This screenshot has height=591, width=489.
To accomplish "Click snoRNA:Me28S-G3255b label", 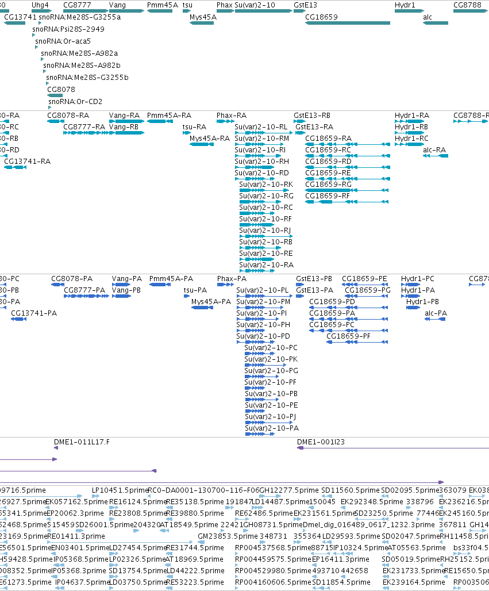I will coord(87,78).
